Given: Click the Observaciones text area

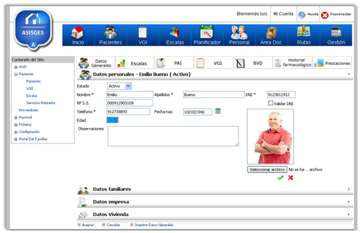Looking at the screenshot, I should click(173, 136).
